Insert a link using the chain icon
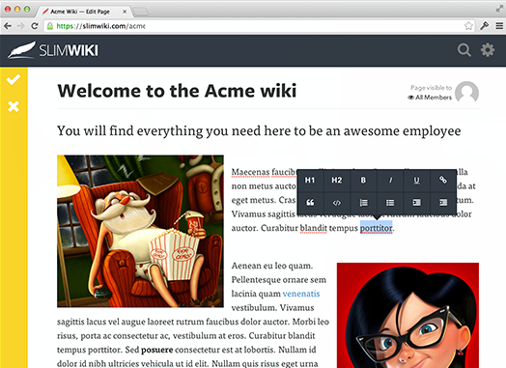 443,180
